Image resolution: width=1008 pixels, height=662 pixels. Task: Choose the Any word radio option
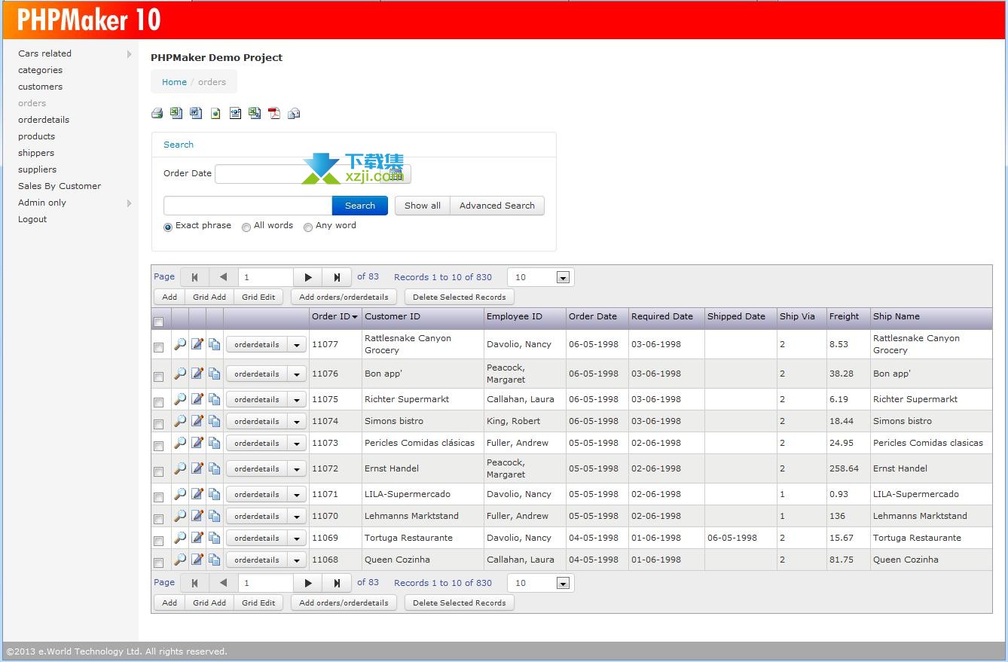coord(308,227)
